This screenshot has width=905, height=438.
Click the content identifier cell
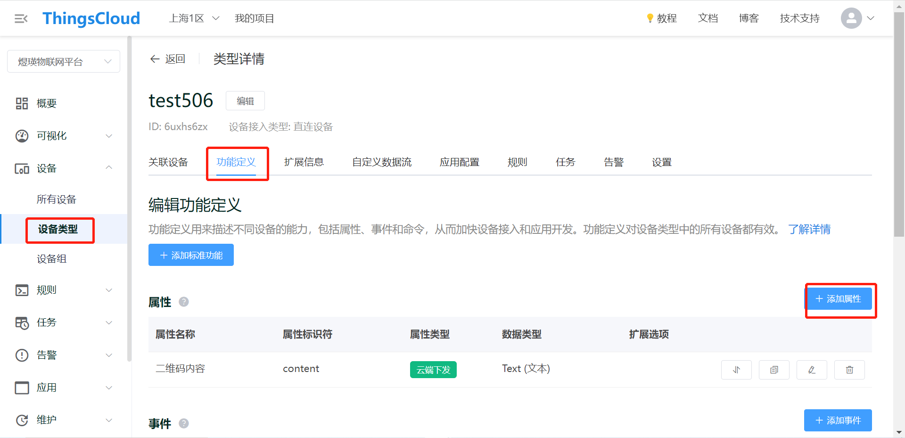pos(301,369)
